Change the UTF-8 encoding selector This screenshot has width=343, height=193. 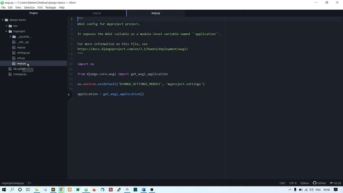coord(293,183)
